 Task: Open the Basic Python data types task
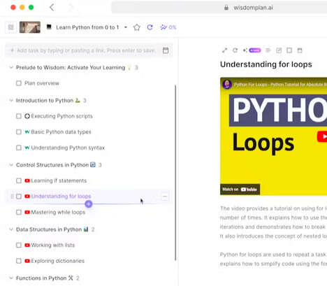(61, 132)
